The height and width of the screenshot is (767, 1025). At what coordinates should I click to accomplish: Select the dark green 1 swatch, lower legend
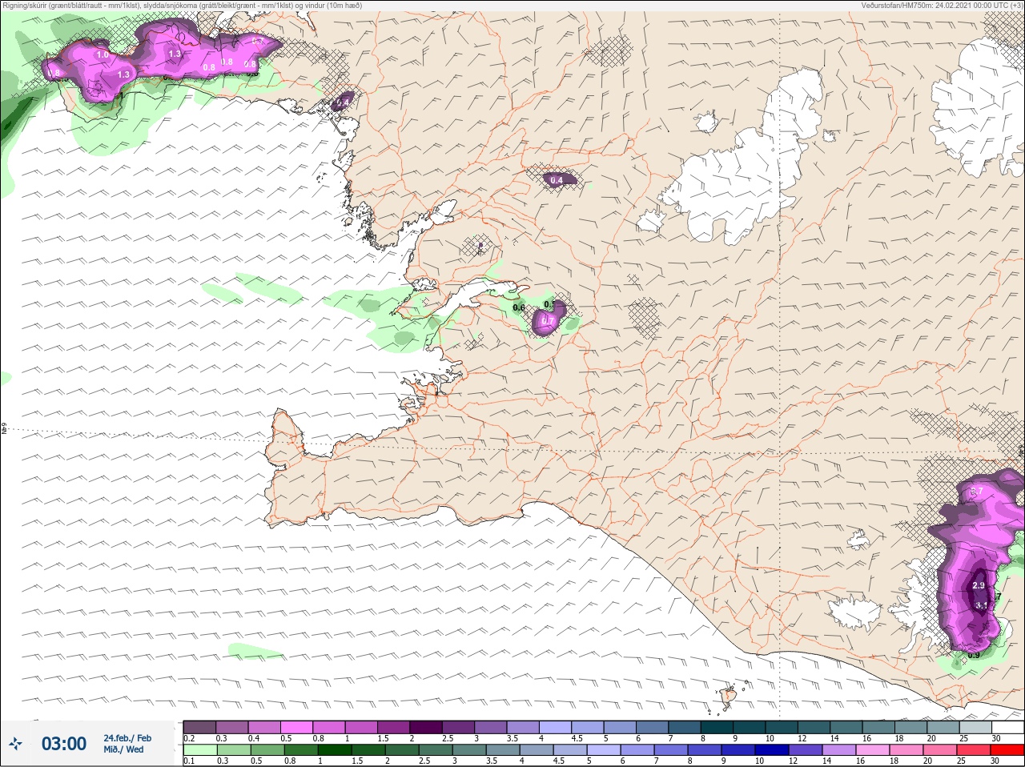click(x=335, y=749)
